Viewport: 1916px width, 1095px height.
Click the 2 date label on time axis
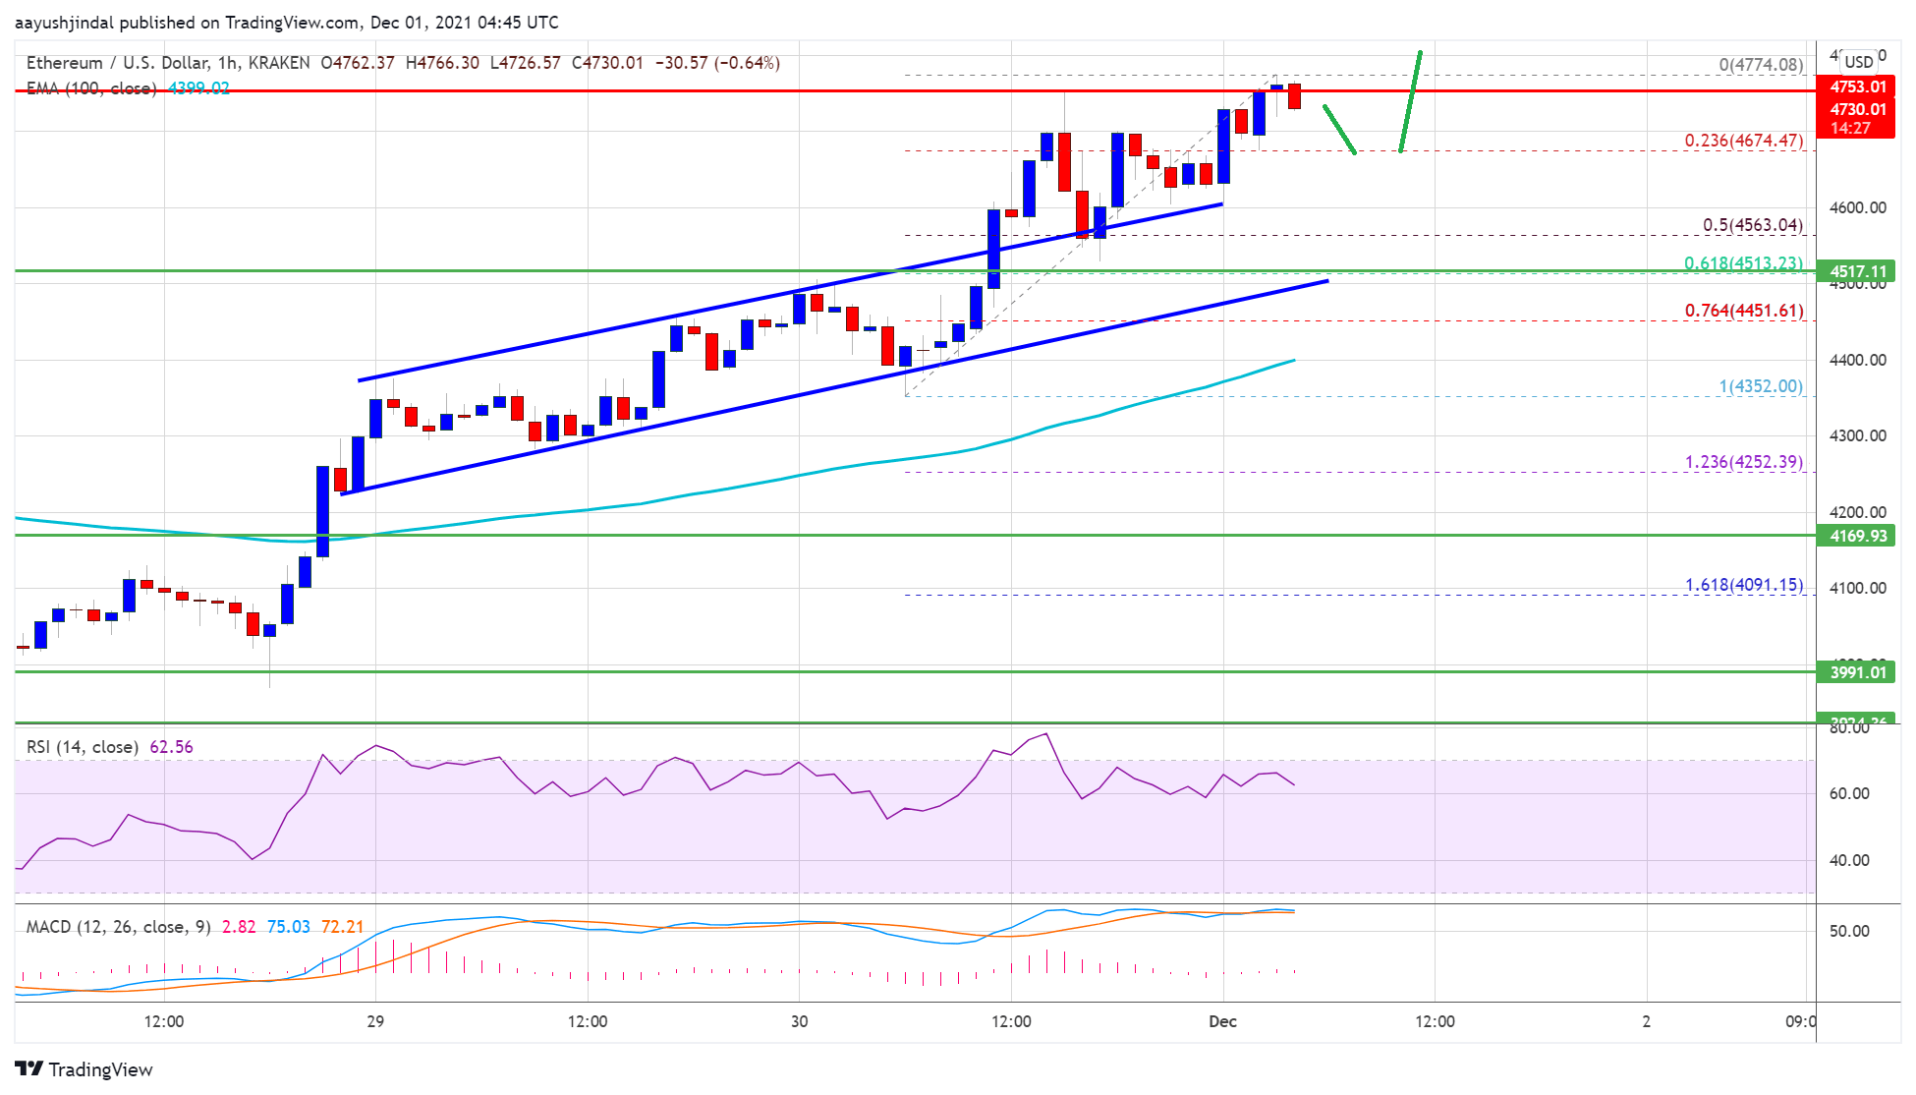point(1647,1021)
